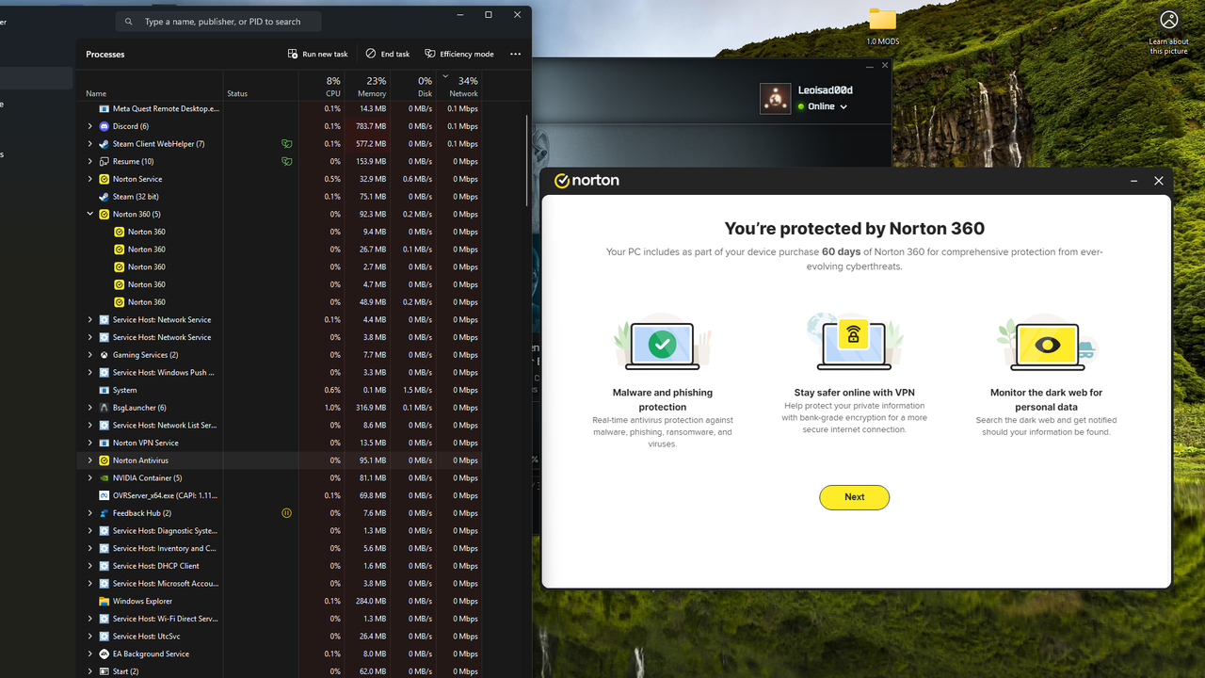The height and width of the screenshot is (678, 1205).
Task: Click the Norton 360 (5) group icon
Action: 104,214
